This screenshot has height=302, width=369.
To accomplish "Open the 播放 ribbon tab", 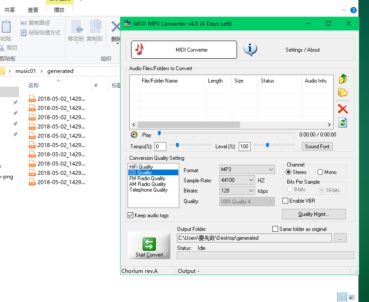I will click(59, 10).
